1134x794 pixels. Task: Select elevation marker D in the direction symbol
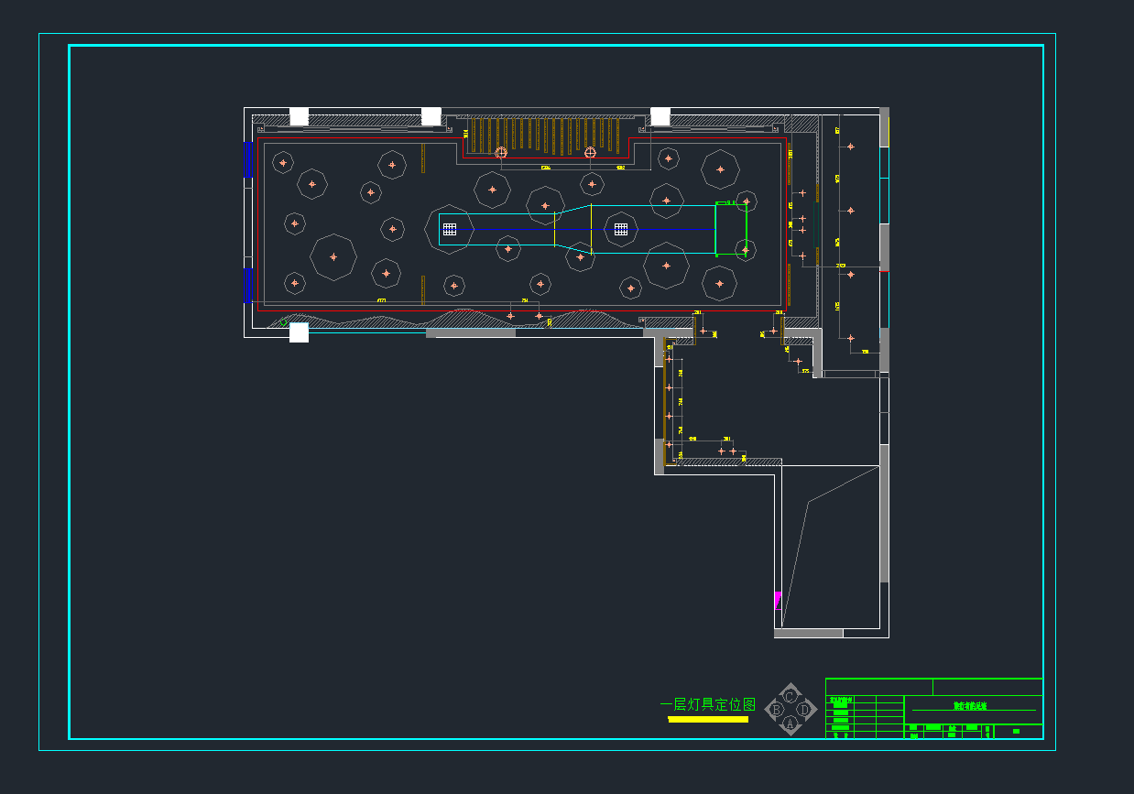804,710
